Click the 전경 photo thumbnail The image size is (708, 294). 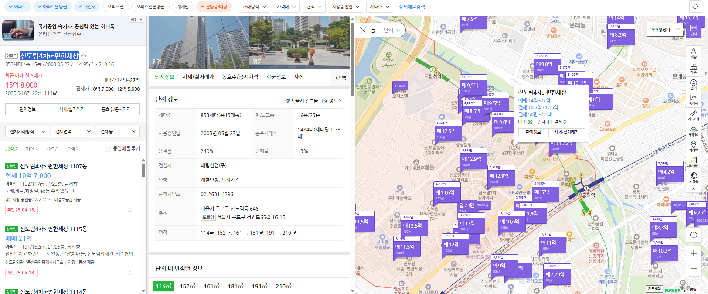tap(199, 42)
